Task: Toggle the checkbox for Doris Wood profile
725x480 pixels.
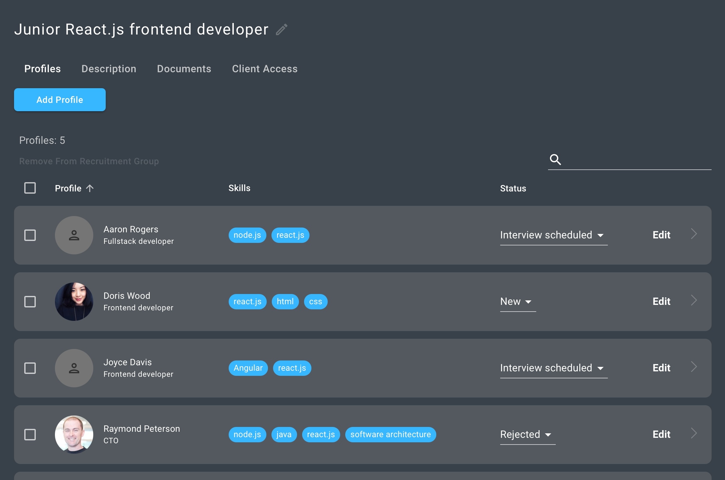Action: (30, 301)
